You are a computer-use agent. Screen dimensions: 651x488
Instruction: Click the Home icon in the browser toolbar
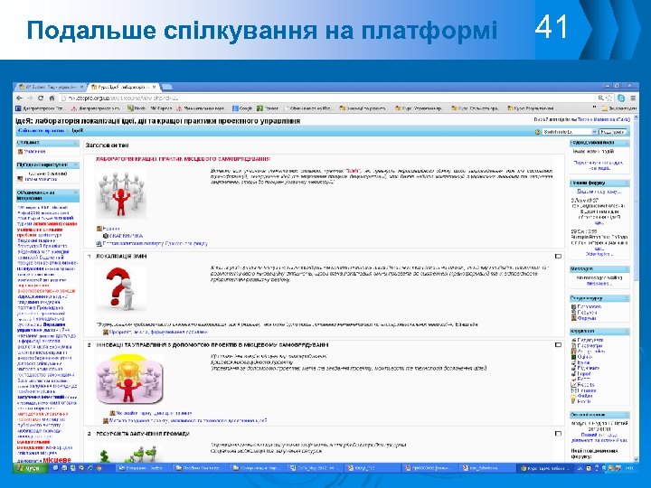52,98
